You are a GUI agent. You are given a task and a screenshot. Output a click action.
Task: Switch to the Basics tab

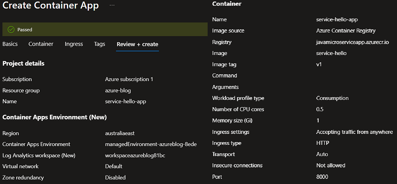click(x=10, y=44)
